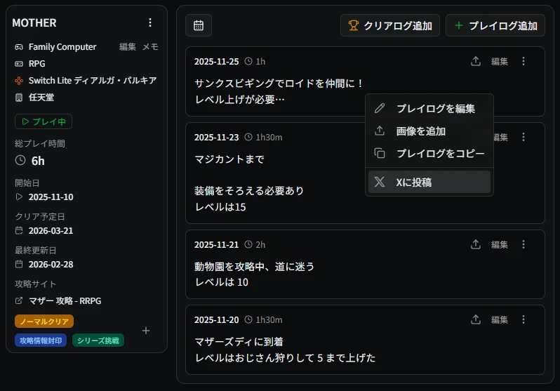Screen dimensions: 560x391
Task: Click Switch Lite ディアルガ・パルキア text
Action: (93, 81)
